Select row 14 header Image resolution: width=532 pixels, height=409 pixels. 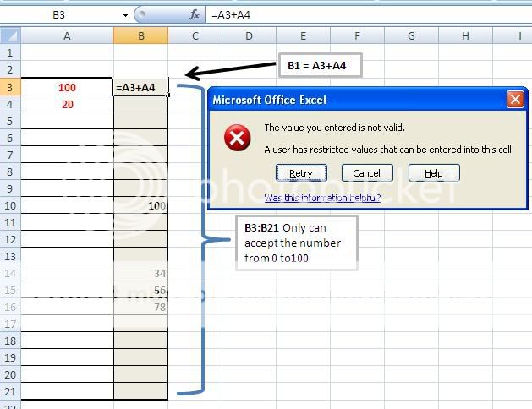point(10,273)
